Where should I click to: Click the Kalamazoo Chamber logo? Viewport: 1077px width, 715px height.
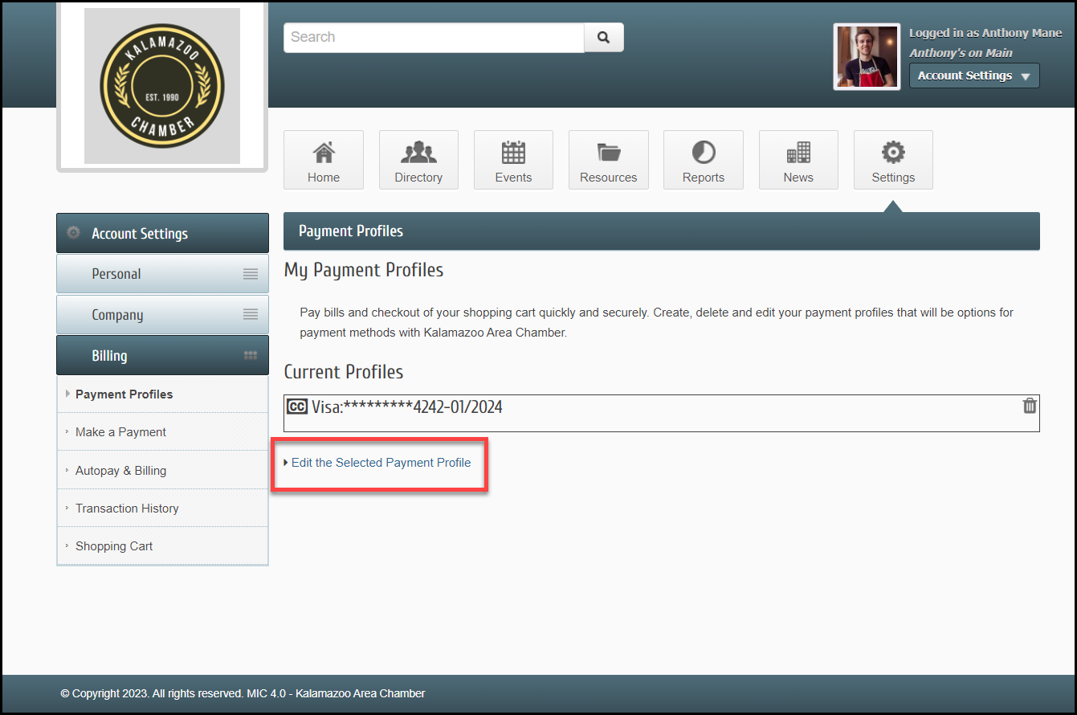pyautogui.click(x=162, y=86)
